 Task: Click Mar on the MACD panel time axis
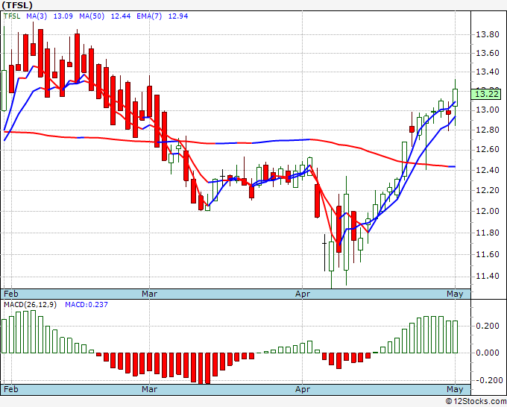pos(149,389)
